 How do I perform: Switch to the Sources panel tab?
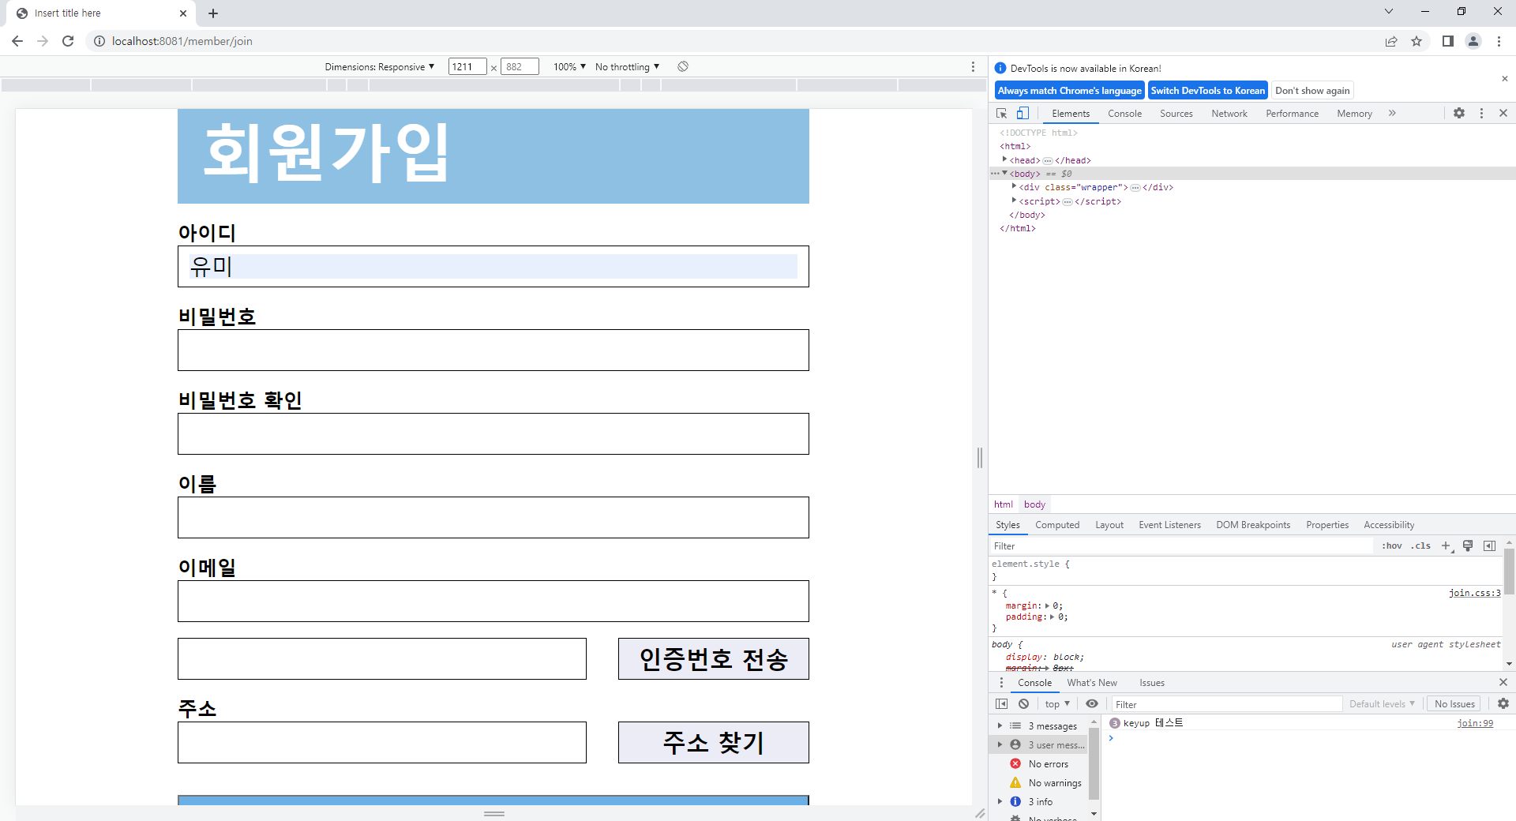[x=1176, y=114]
